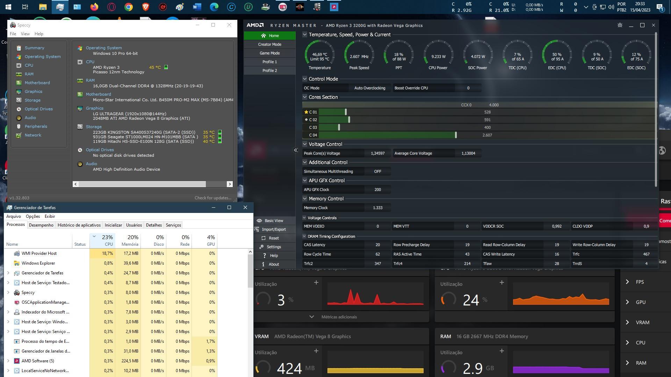Screen dimensions: 671x377
Task: Click the About info icon
Action: 264,264
